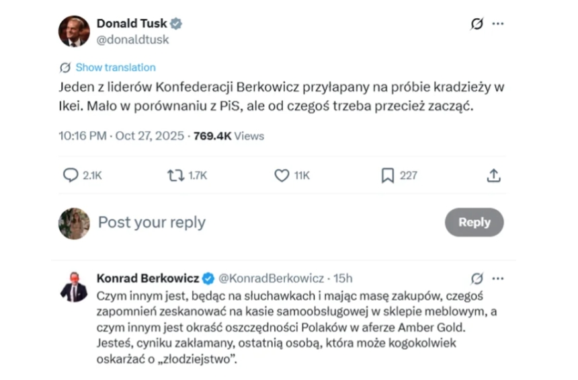Image resolution: width=578 pixels, height=380 pixels.
Task: Open the @donaldtusk handle
Action: 132,40
